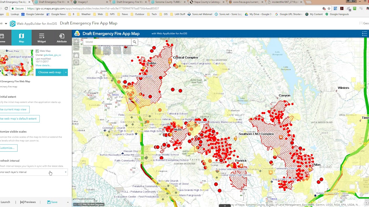Click the Atlas fire label on map
Screen dimensions: 369x207
(317, 165)
